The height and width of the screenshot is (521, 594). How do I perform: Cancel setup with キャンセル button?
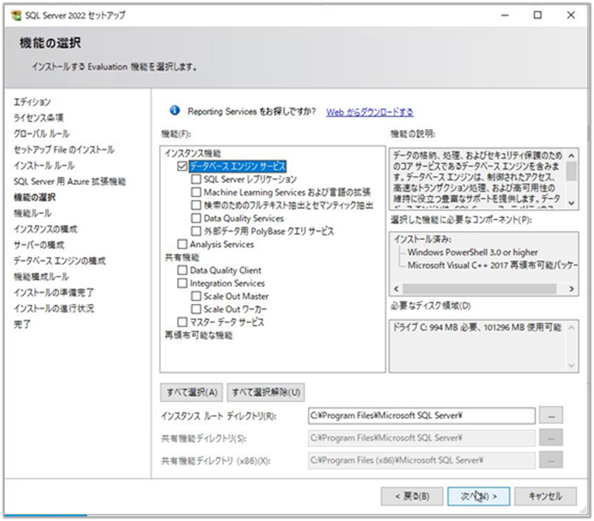click(x=546, y=496)
